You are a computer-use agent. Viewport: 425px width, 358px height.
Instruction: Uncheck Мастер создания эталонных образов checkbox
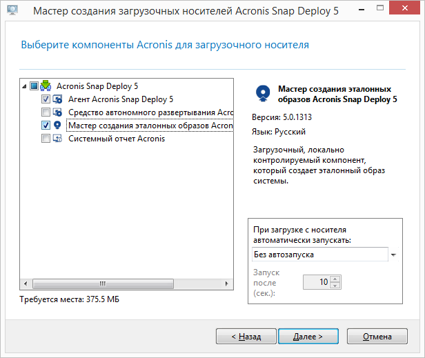(46, 126)
